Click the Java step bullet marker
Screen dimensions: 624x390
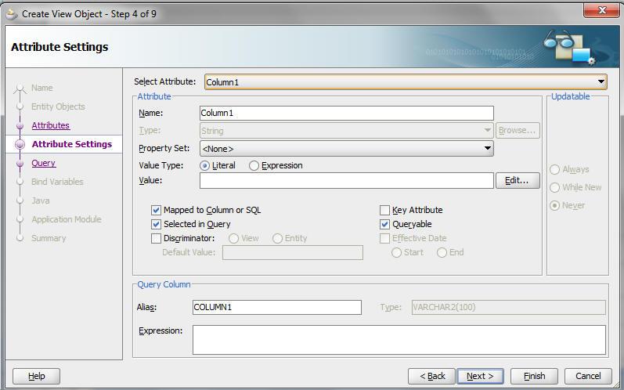tap(20, 200)
